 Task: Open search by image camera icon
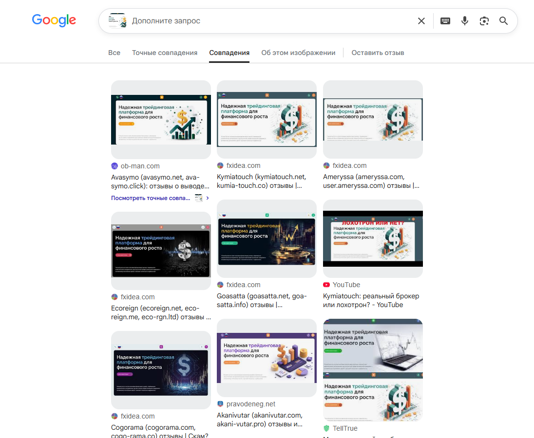click(x=484, y=21)
